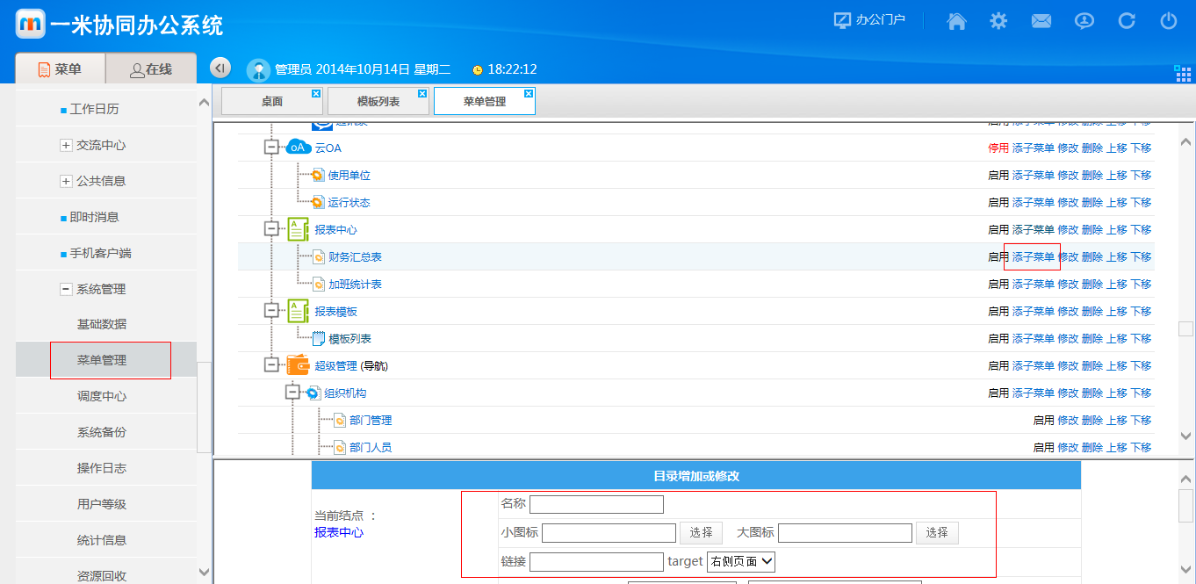Open 用户等级 in sidebar
Image resolution: width=1196 pixels, height=584 pixels.
click(102, 504)
